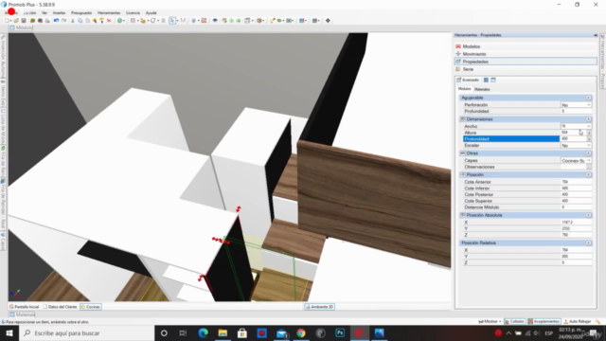606x341 pixels.
Task: Open the Ancho value dropdown
Action: (588, 126)
